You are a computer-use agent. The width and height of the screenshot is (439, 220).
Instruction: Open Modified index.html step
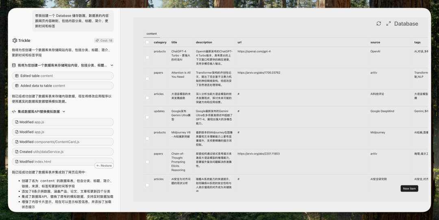pos(63,161)
